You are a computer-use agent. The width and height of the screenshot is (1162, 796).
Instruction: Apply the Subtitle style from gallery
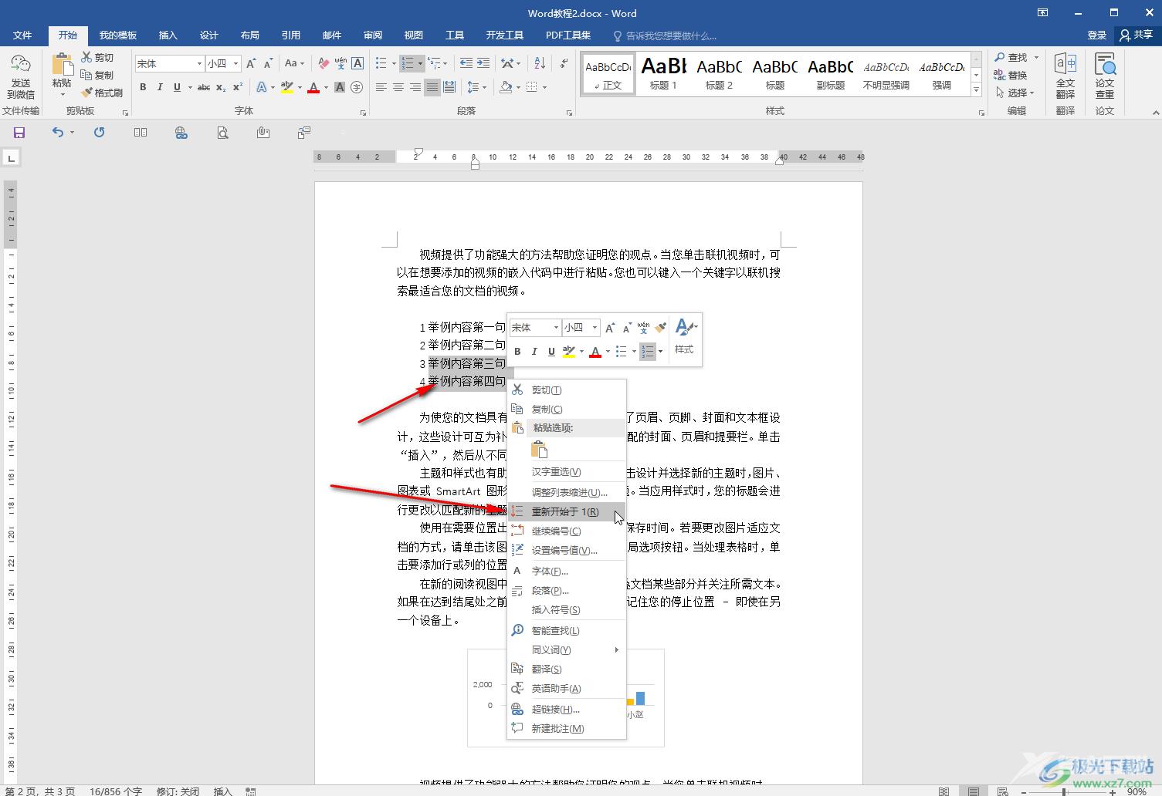831,74
